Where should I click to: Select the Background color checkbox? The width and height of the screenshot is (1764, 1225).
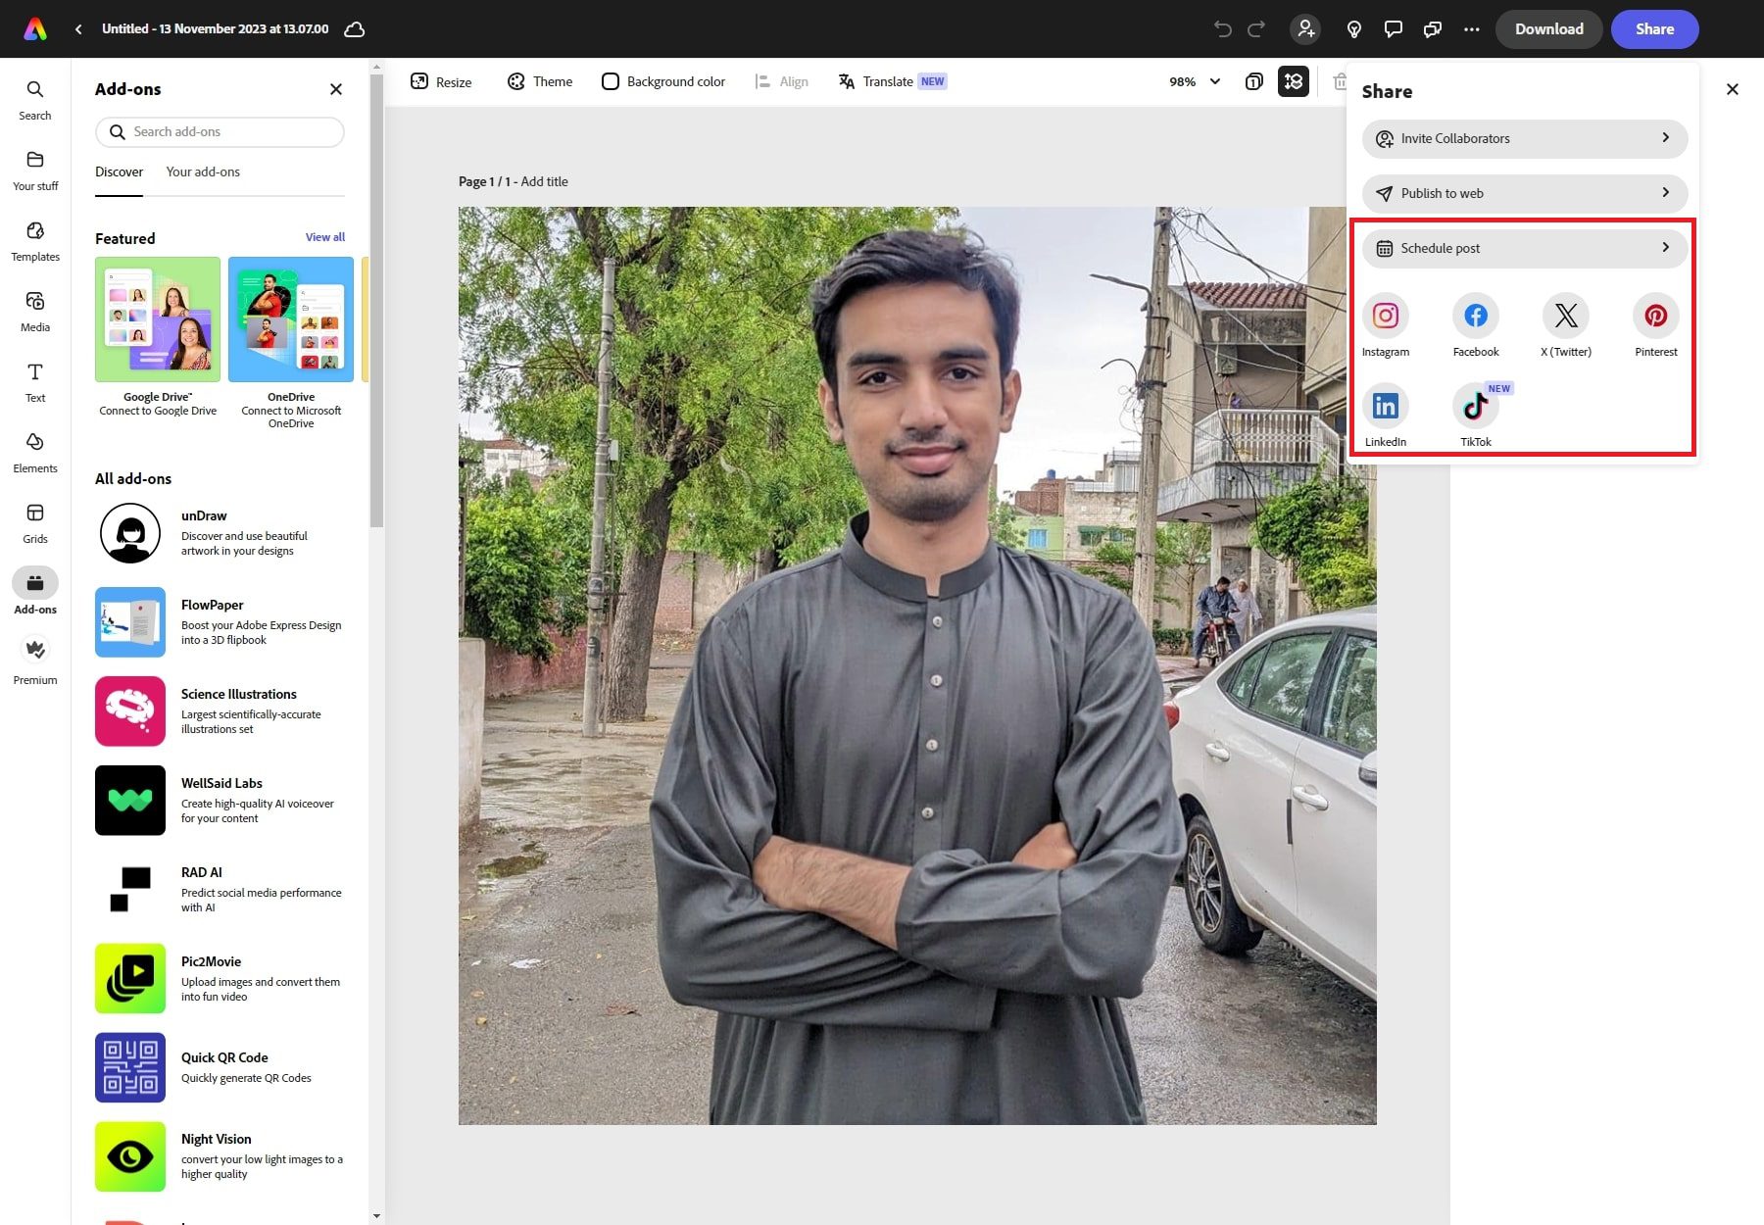pyautogui.click(x=611, y=81)
